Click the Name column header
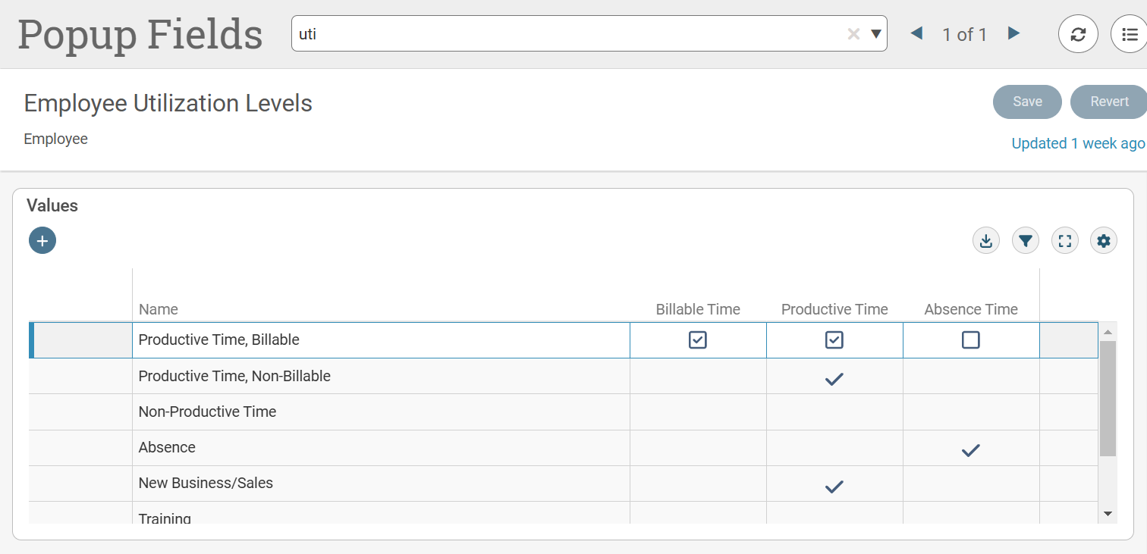 [159, 309]
